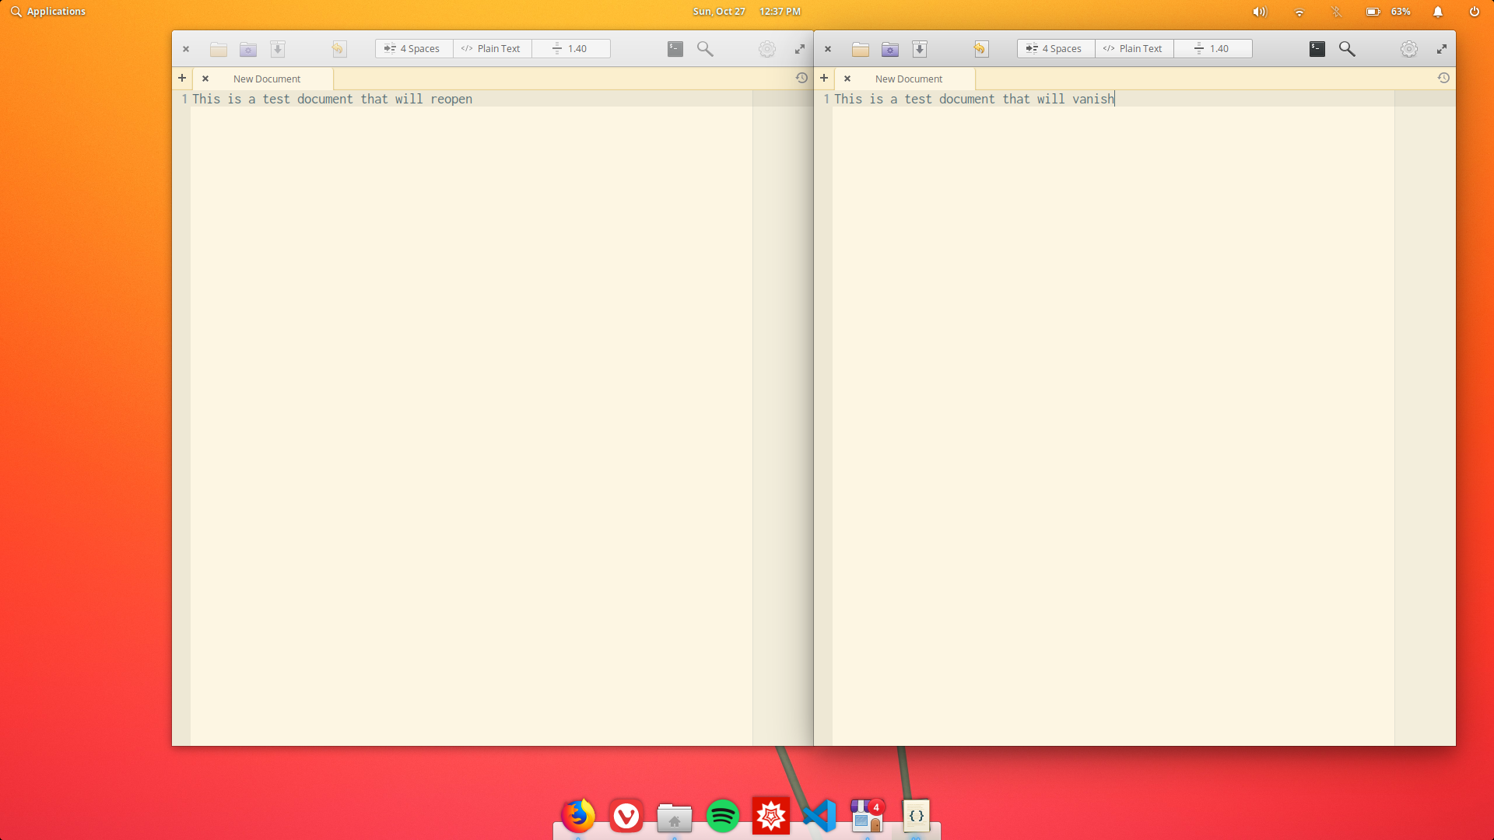Open the search tool in the right editor

(x=1347, y=48)
